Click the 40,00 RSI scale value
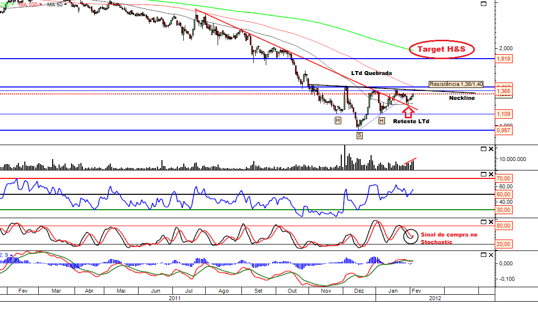Viewport: 538px width, 326px height. pos(506,202)
